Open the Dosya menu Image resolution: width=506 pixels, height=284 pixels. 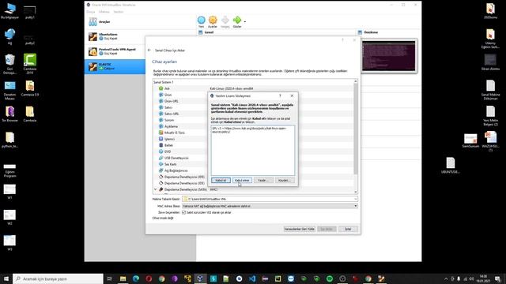click(x=91, y=12)
